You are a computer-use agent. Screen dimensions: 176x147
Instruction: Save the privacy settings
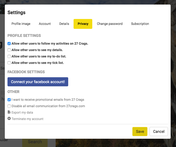coord(140,131)
